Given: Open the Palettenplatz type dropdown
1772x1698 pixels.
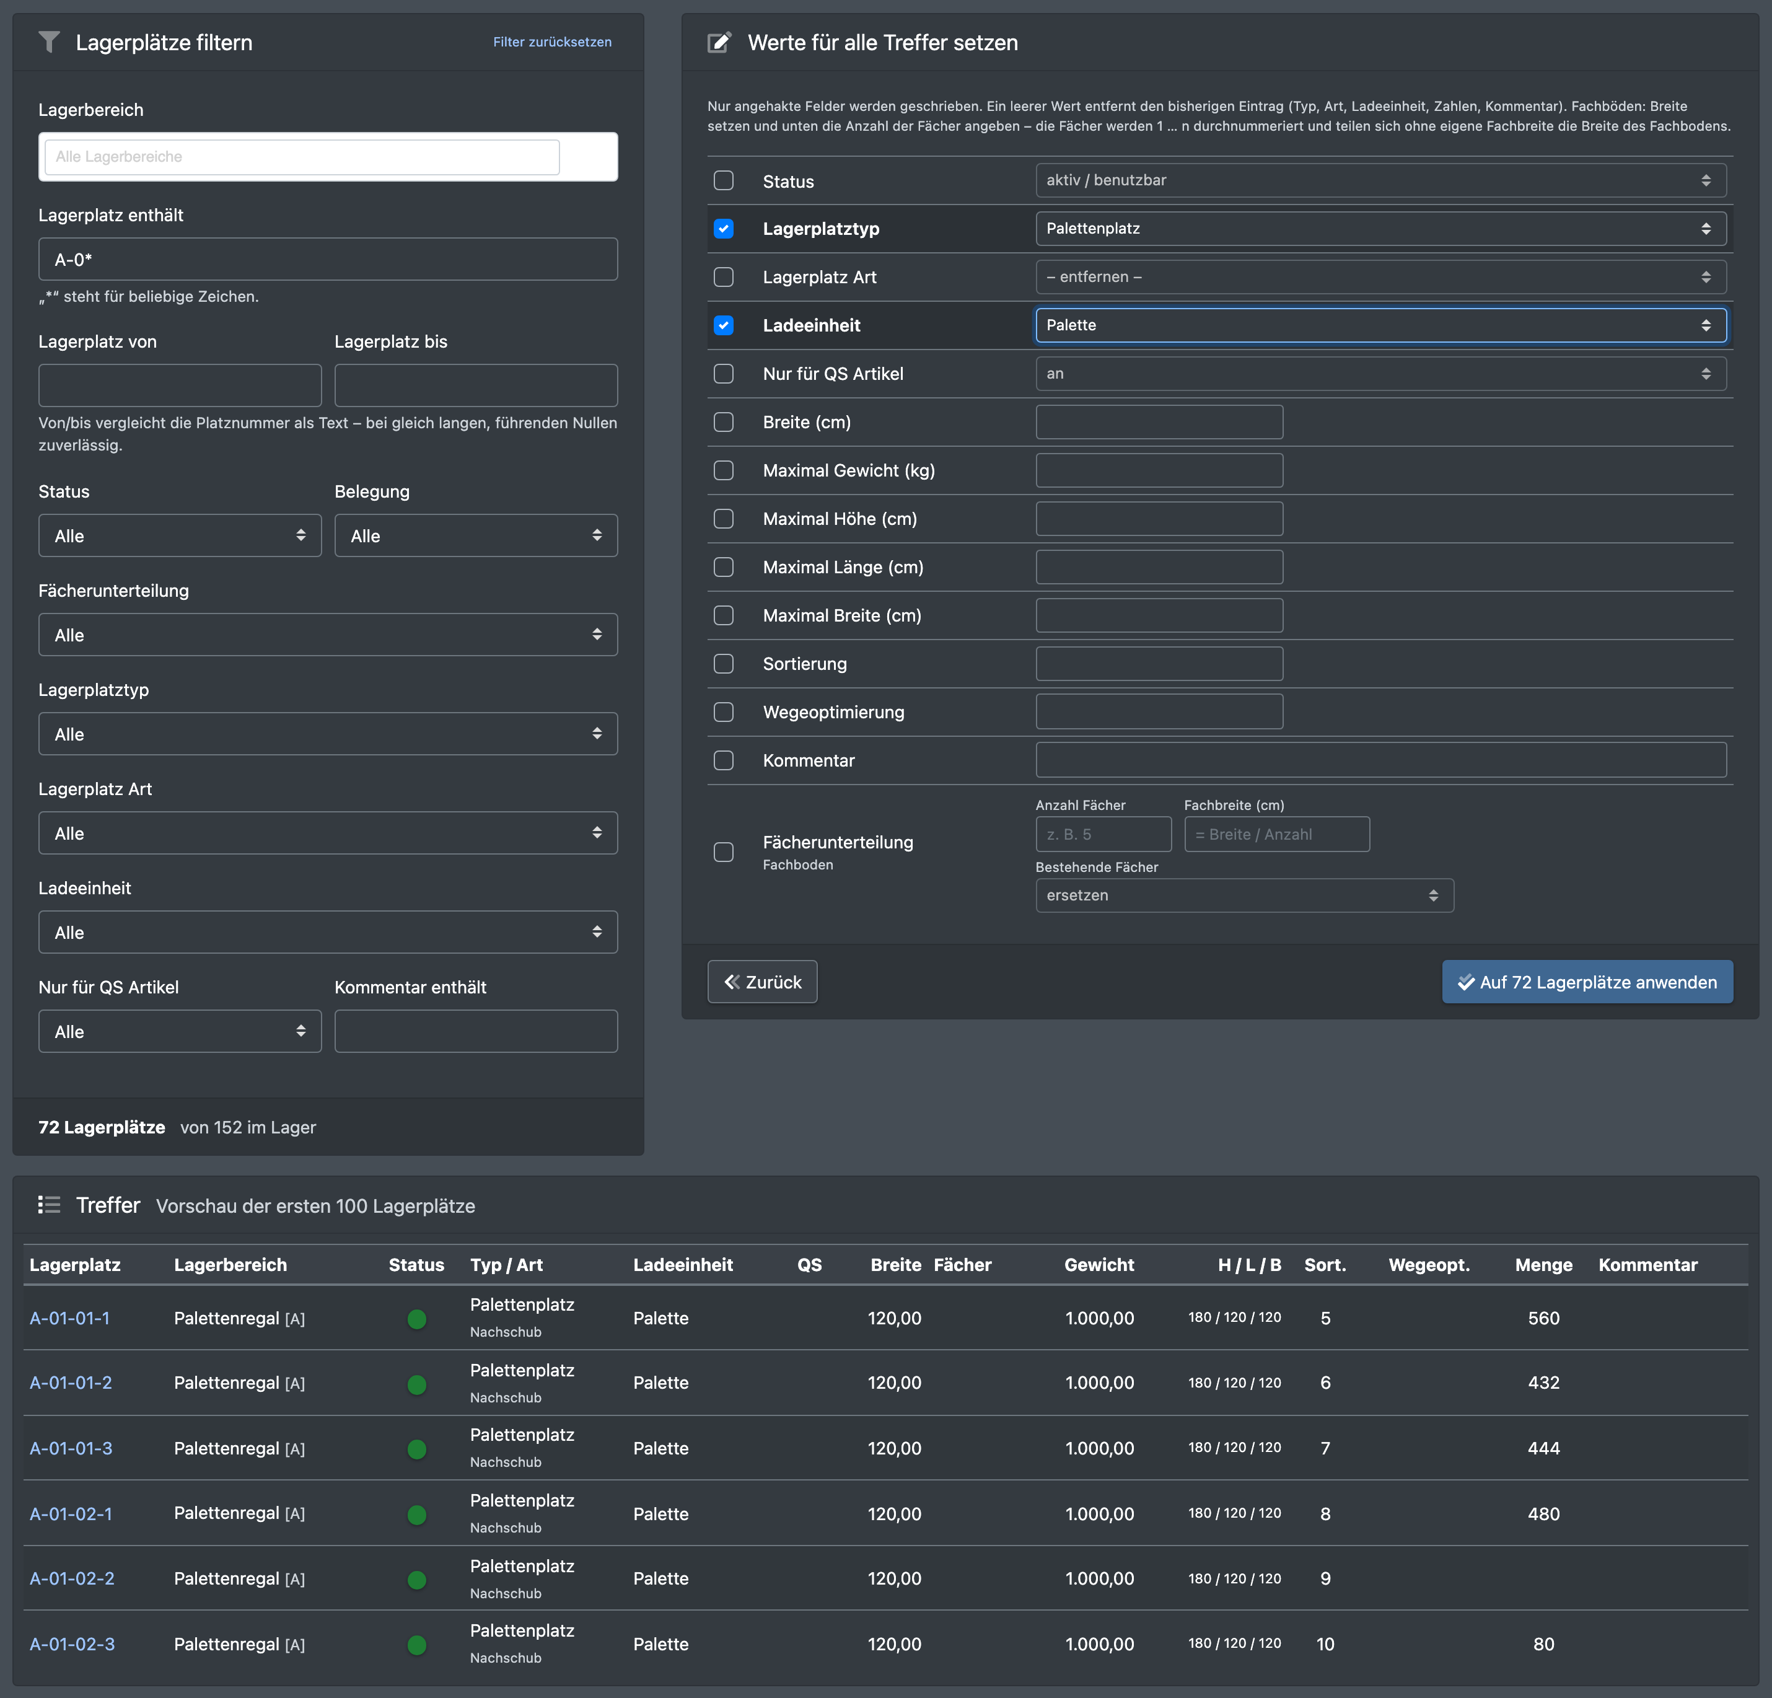Looking at the screenshot, I should (x=1380, y=229).
